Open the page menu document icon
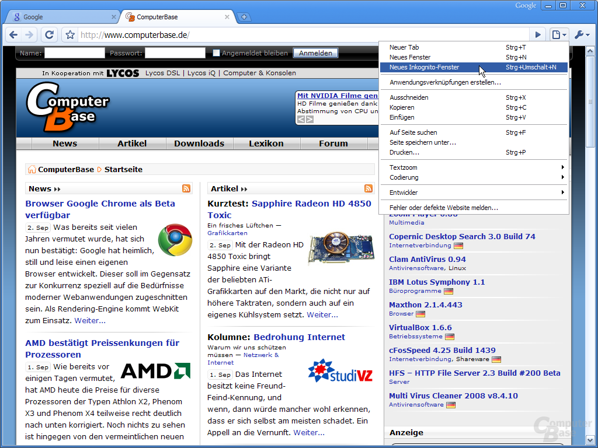598x448 pixels. [x=559, y=35]
